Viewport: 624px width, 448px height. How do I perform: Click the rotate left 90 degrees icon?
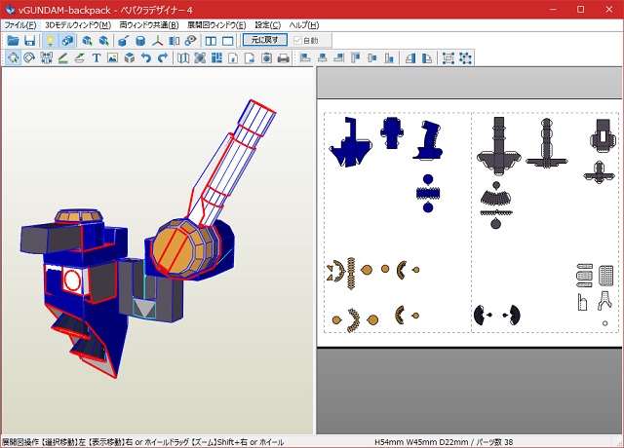pyautogui.click(x=409, y=58)
